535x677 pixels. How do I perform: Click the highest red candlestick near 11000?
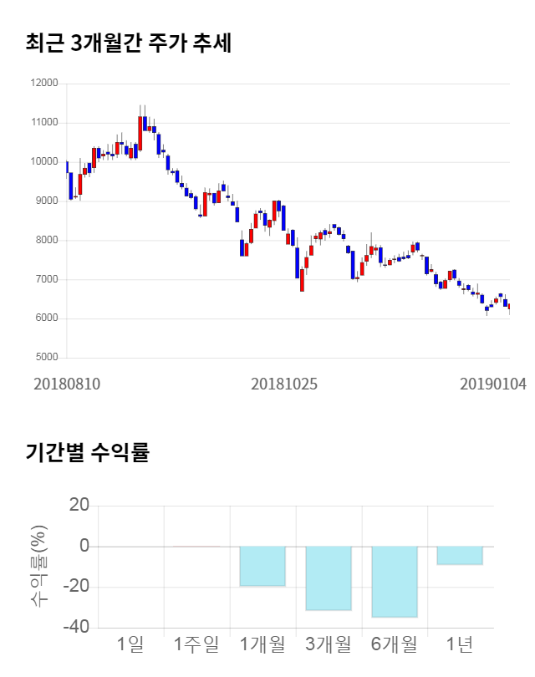tap(140, 133)
